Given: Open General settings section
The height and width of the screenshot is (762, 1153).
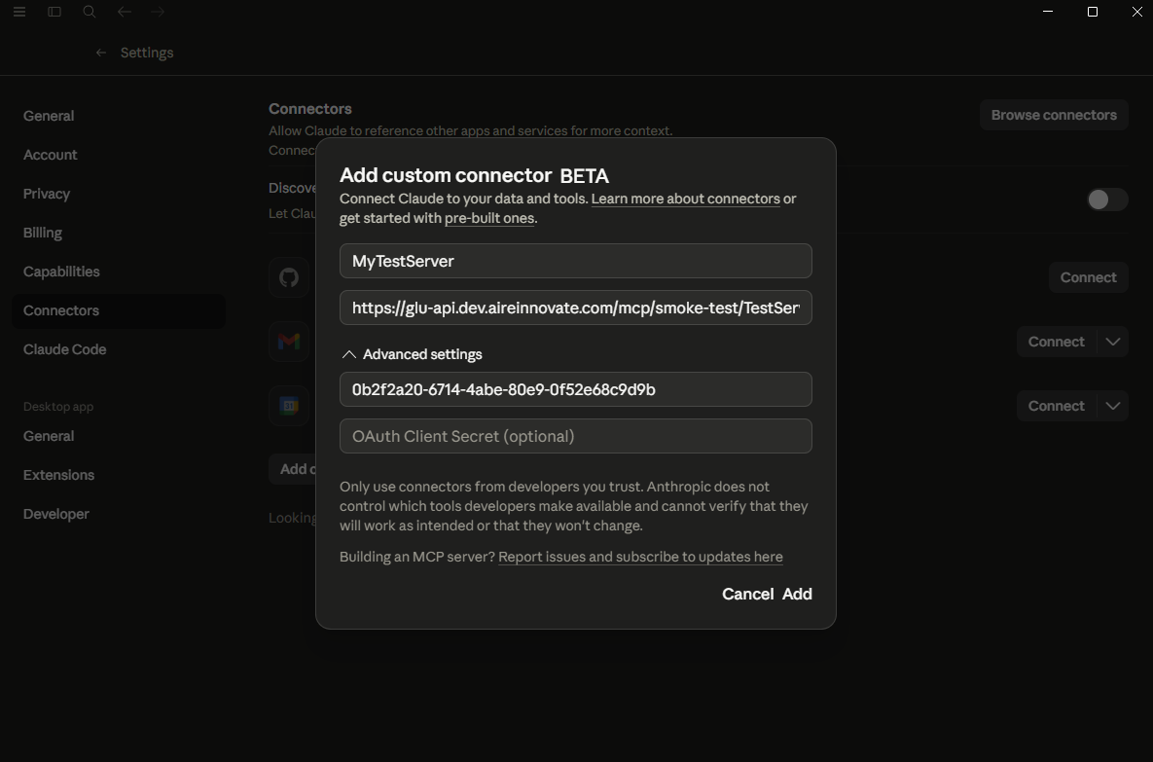Looking at the screenshot, I should click(x=49, y=116).
